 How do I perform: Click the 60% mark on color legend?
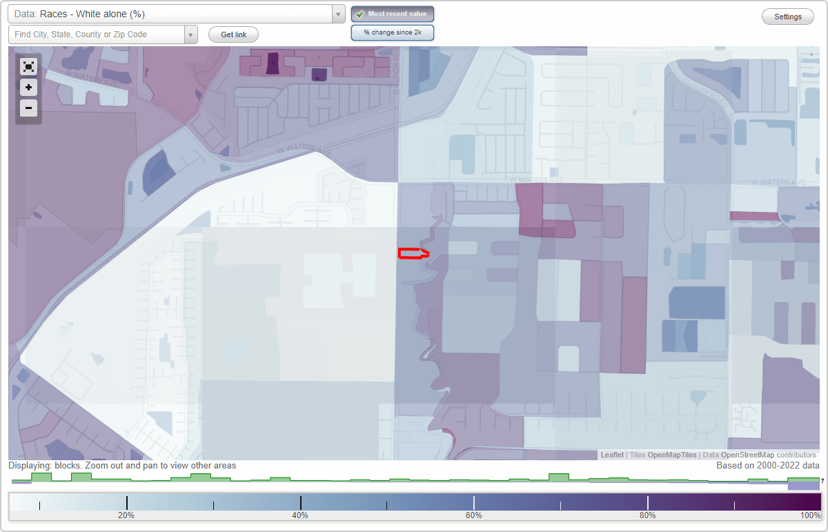(474, 515)
